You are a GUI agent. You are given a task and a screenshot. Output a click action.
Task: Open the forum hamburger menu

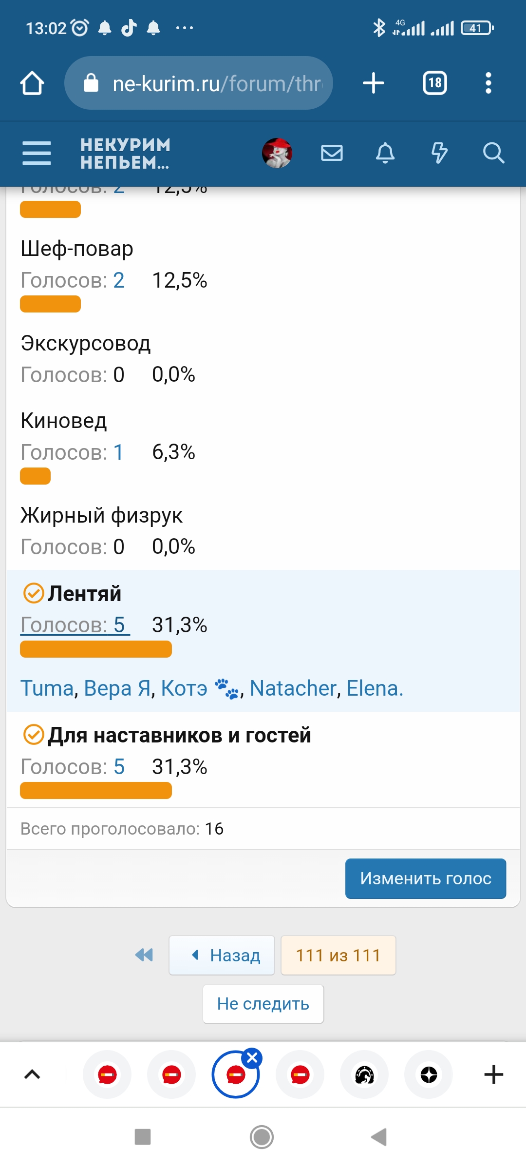click(37, 153)
